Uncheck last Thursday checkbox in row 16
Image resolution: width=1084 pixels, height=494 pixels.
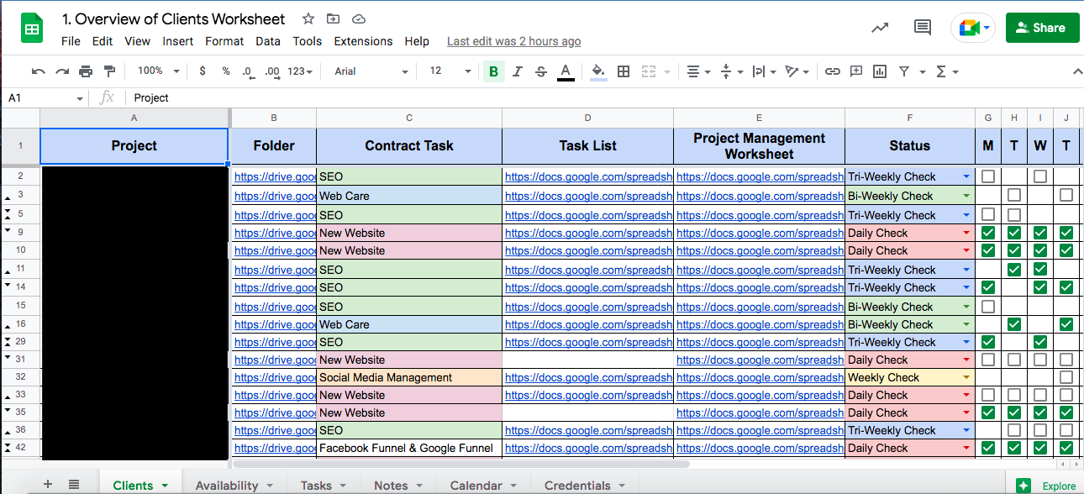tap(1066, 324)
